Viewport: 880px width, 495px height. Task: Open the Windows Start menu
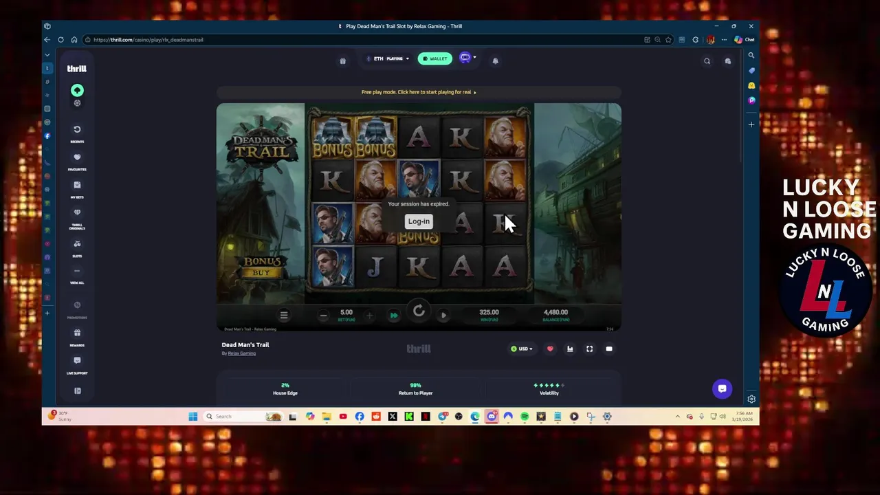coord(193,417)
